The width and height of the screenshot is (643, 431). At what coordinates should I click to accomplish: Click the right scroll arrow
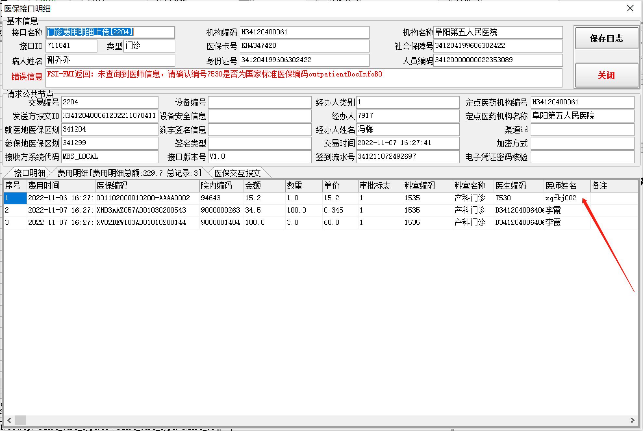pos(632,420)
